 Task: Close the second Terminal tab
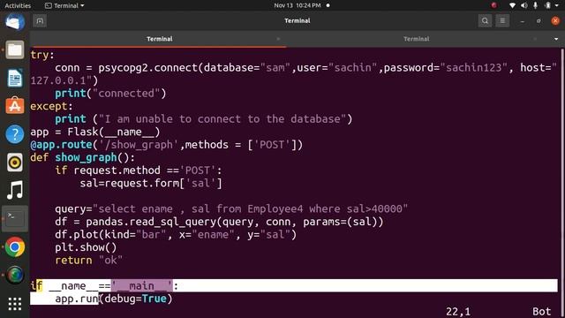point(536,39)
